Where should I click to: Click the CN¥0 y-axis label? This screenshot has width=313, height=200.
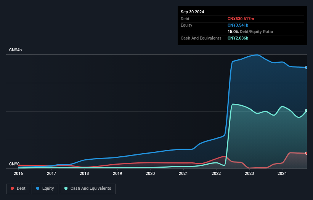tap(14, 164)
